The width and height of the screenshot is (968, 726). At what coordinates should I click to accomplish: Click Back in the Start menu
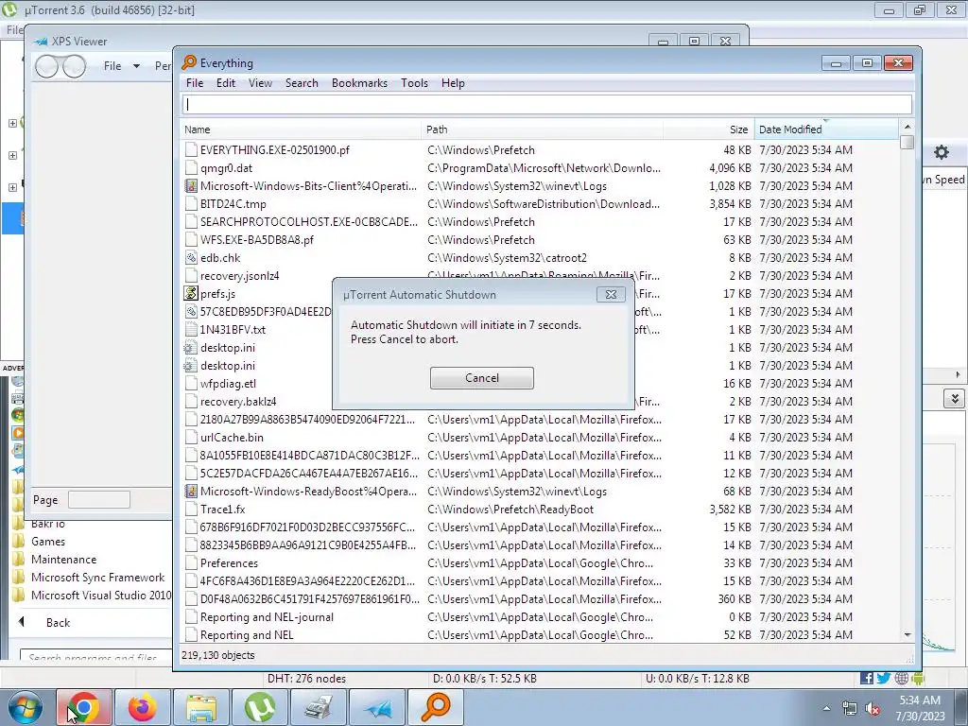tap(58, 623)
